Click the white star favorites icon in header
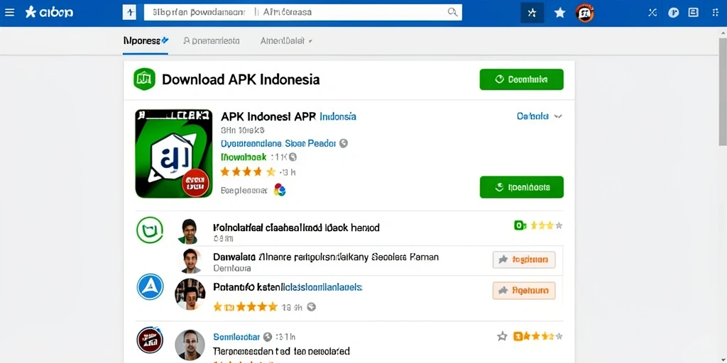727x363 pixels. point(559,13)
